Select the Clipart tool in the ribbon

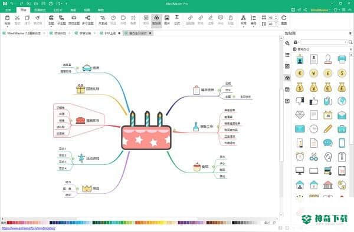click(x=156, y=20)
